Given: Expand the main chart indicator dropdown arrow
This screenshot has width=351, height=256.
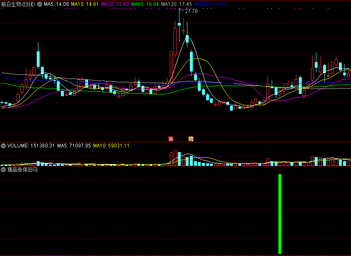Looking at the screenshot, I should (40, 4).
